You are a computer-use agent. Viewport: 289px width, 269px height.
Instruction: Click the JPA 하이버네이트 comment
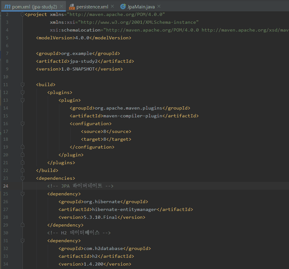click(80, 186)
